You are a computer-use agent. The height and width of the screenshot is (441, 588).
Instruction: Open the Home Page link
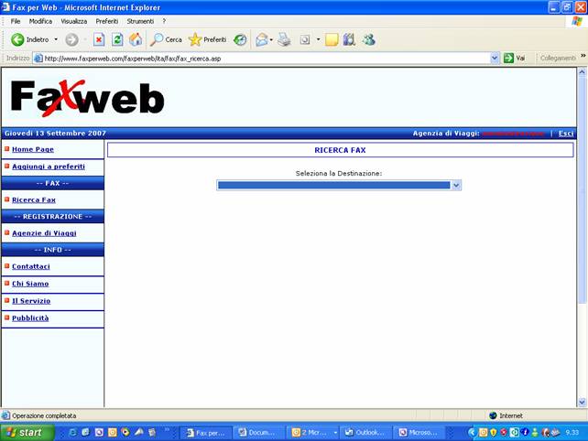pyautogui.click(x=33, y=149)
